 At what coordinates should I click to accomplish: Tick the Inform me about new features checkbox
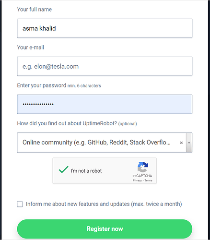coord(20,204)
